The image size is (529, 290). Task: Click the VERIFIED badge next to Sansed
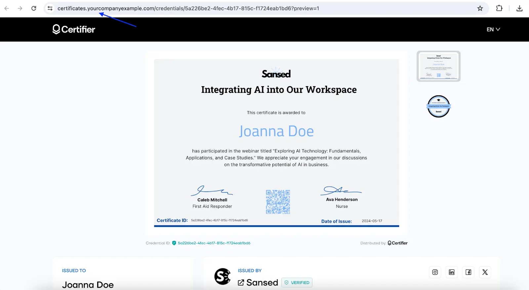pos(297,283)
